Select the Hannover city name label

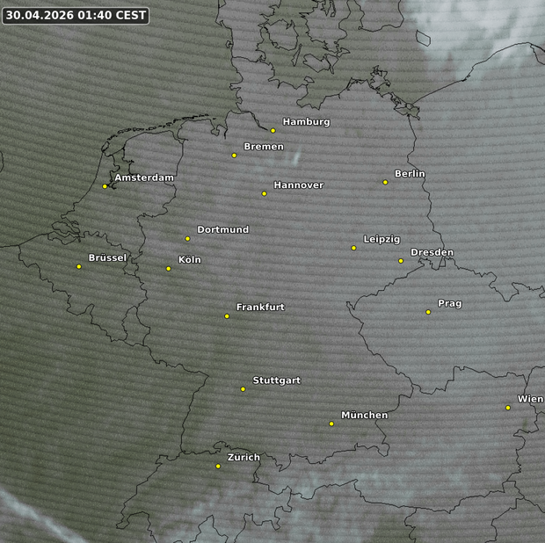click(298, 185)
